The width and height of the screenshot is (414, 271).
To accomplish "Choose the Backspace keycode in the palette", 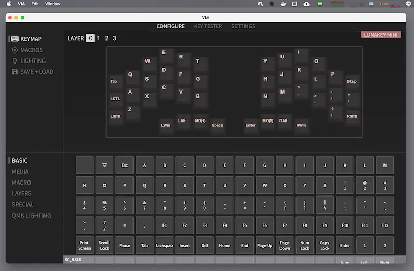I will (165, 246).
